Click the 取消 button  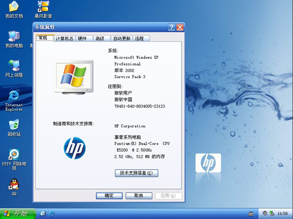click(139, 196)
